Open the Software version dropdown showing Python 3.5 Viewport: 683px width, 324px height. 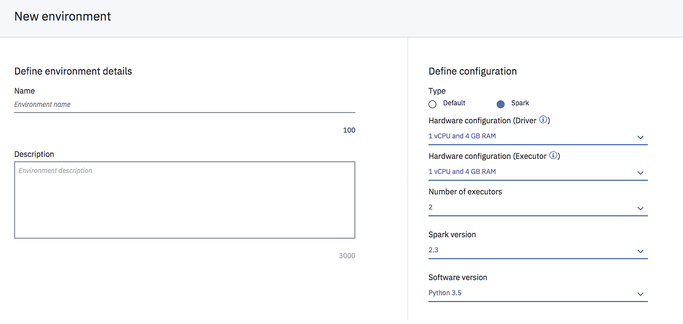click(x=537, y=293)
